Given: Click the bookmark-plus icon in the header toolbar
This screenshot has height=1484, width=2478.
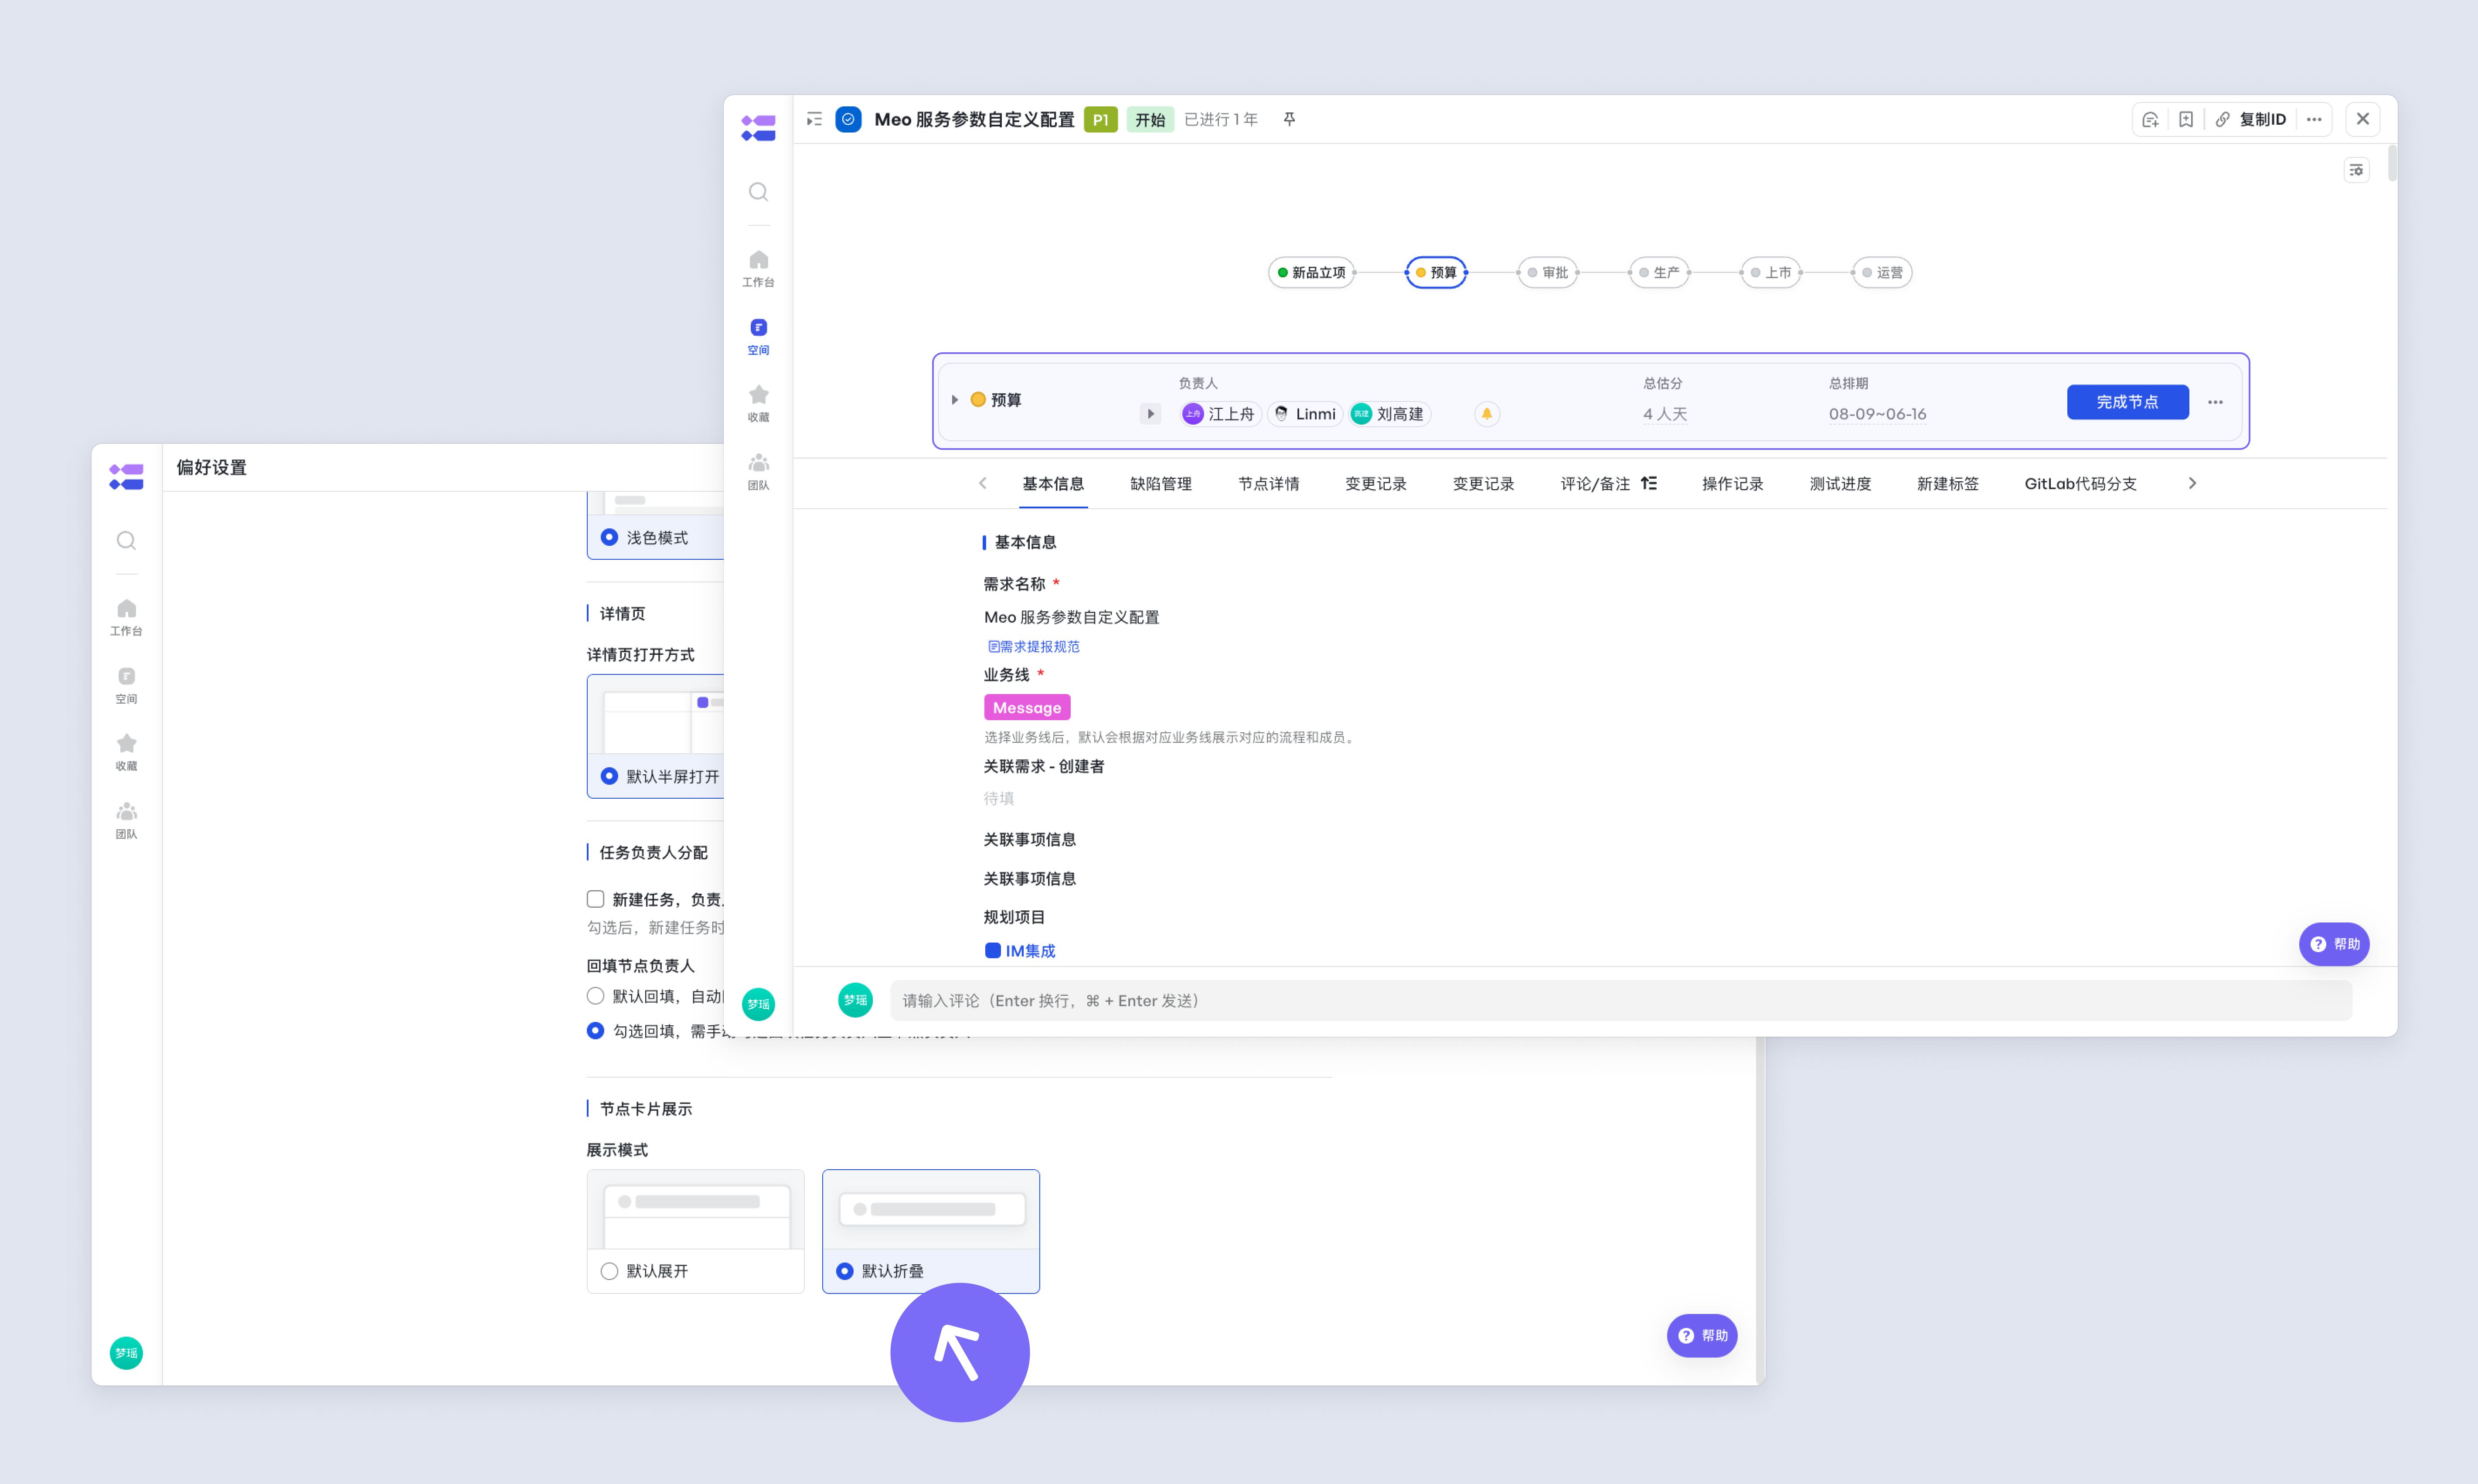Looking at the screenshot, I should [2186, 119].
